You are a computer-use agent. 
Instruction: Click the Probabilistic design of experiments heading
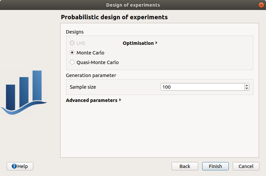pos(114,17)
